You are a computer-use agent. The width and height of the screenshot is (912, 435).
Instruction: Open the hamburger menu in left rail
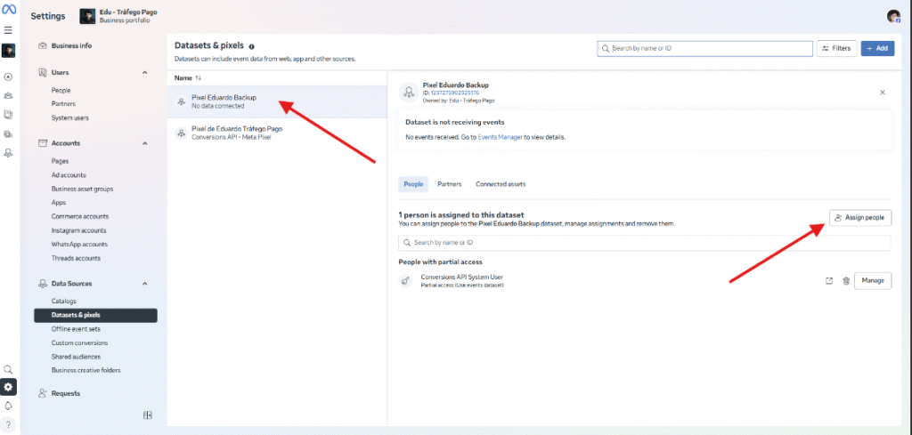[9, 29]
